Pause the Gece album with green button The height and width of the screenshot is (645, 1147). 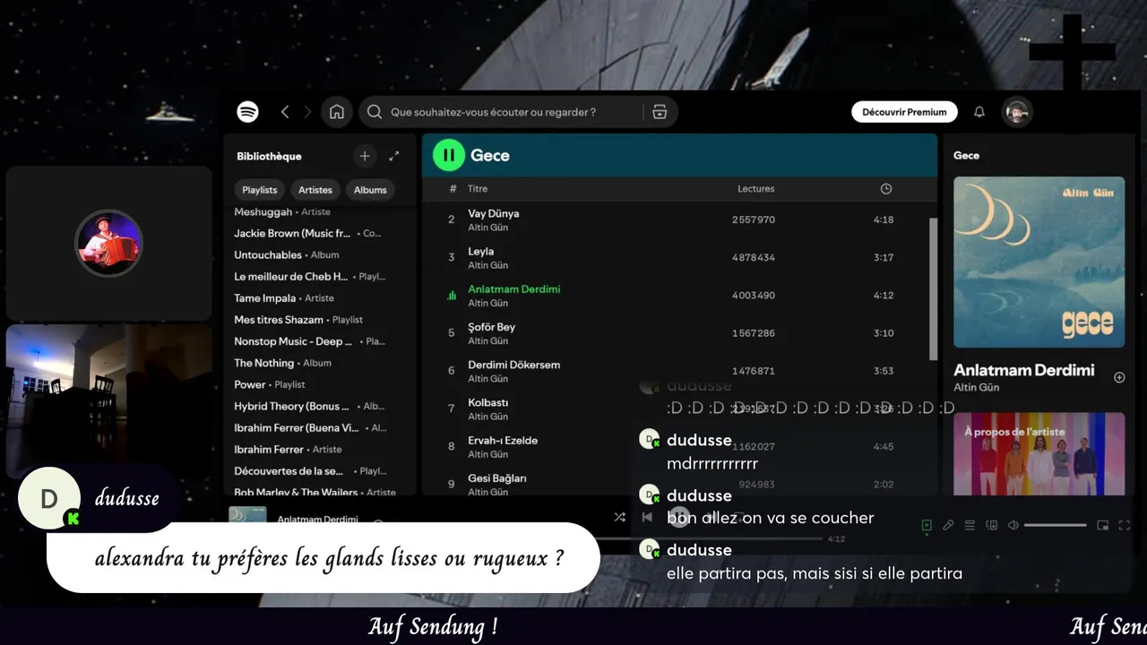point(449,155)
